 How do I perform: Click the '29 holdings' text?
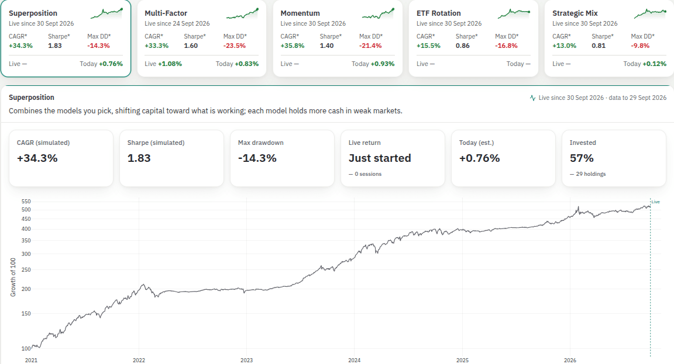click(x=590, y=174)
